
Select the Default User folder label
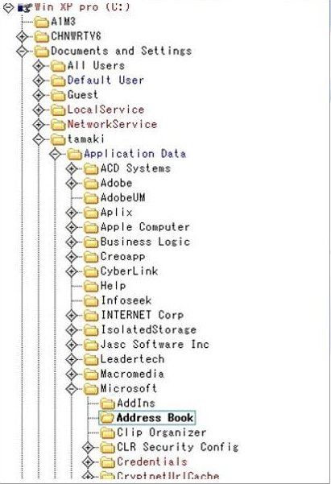point(106,81)
